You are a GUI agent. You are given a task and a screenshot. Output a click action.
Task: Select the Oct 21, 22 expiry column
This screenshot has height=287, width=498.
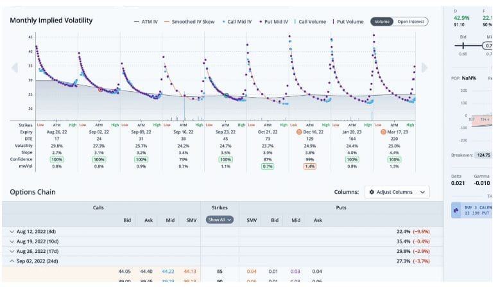point(268,131)
